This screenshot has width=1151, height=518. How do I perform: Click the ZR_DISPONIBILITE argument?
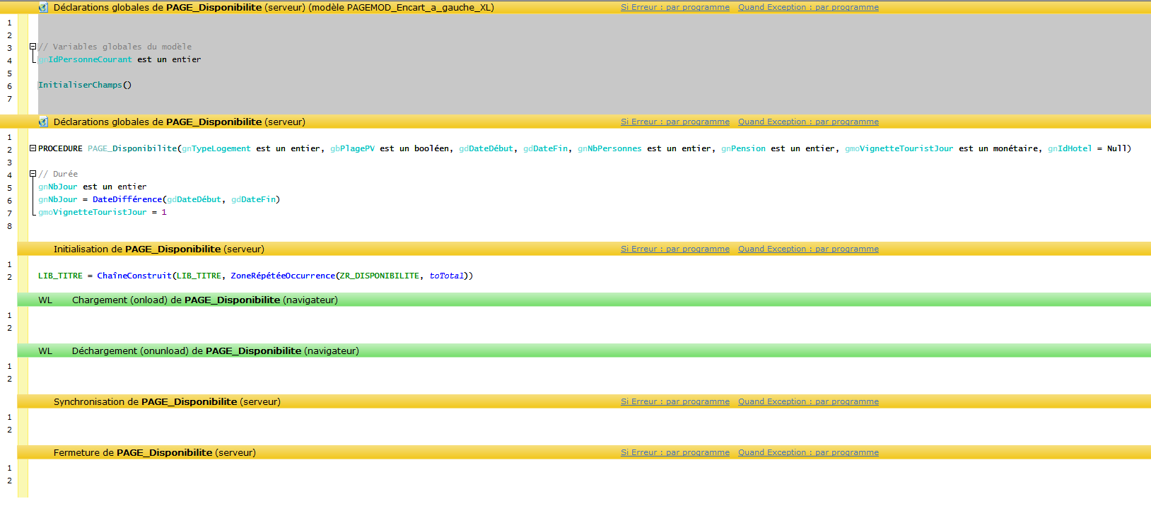(x=380, y=276)
